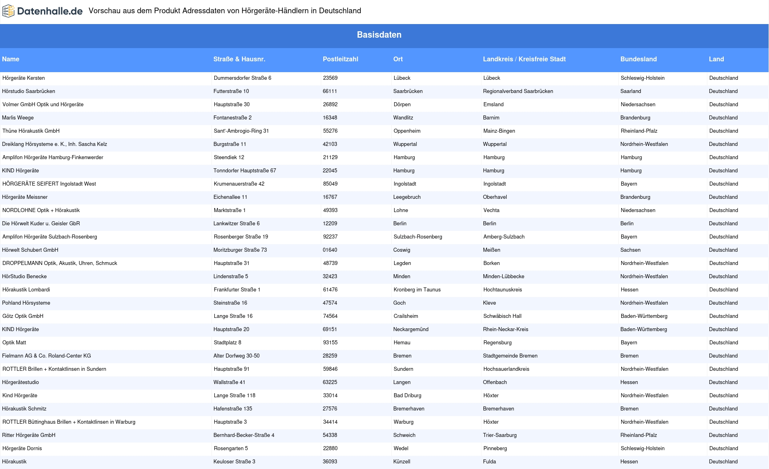The image size is (769, 469).
Task: Click Hörakustik Schmitz
Action: point(24,409)
